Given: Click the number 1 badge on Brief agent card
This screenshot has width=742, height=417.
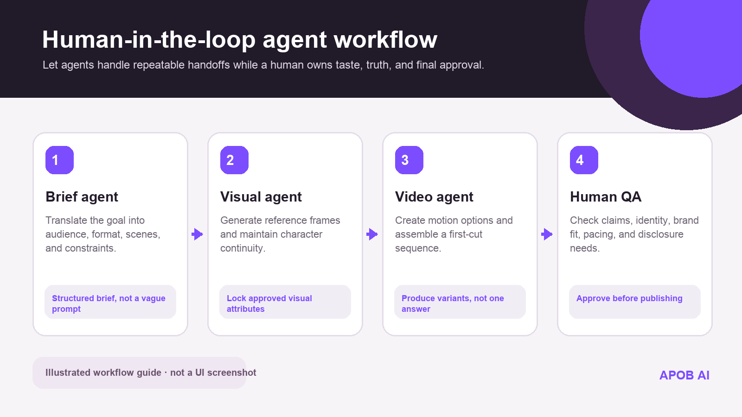Looking at the screenshot, I should (59, 160).
